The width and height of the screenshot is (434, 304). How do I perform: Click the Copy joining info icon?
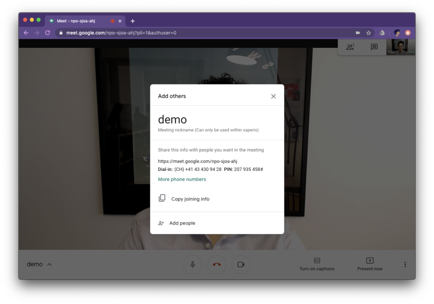pos(162,198)
